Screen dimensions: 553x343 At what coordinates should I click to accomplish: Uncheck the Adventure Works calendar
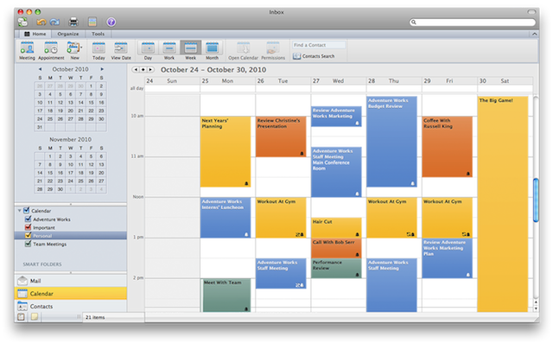point(28,219)
